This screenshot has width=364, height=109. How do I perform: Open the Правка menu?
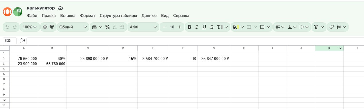pyautogui.click(x=49, y=15)
